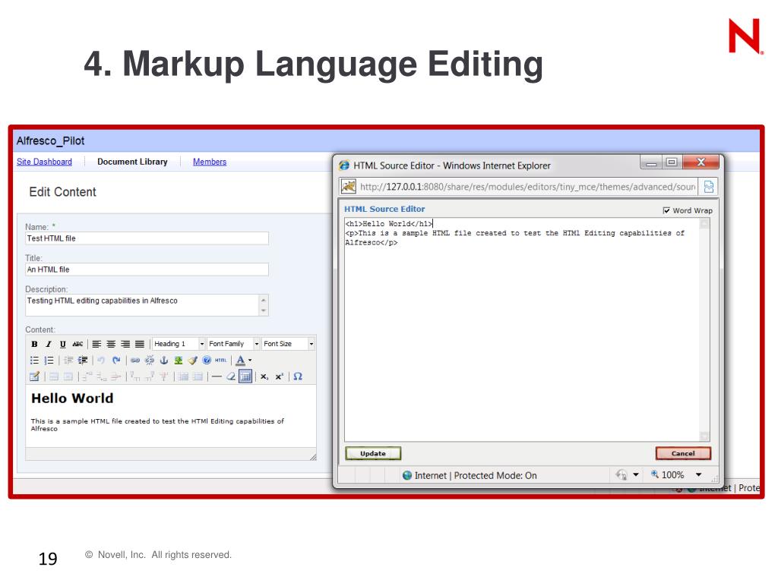Viewport: 778px width, 583px height.
Task: Open the editor help icon
Action: click(x=207, y=361)
